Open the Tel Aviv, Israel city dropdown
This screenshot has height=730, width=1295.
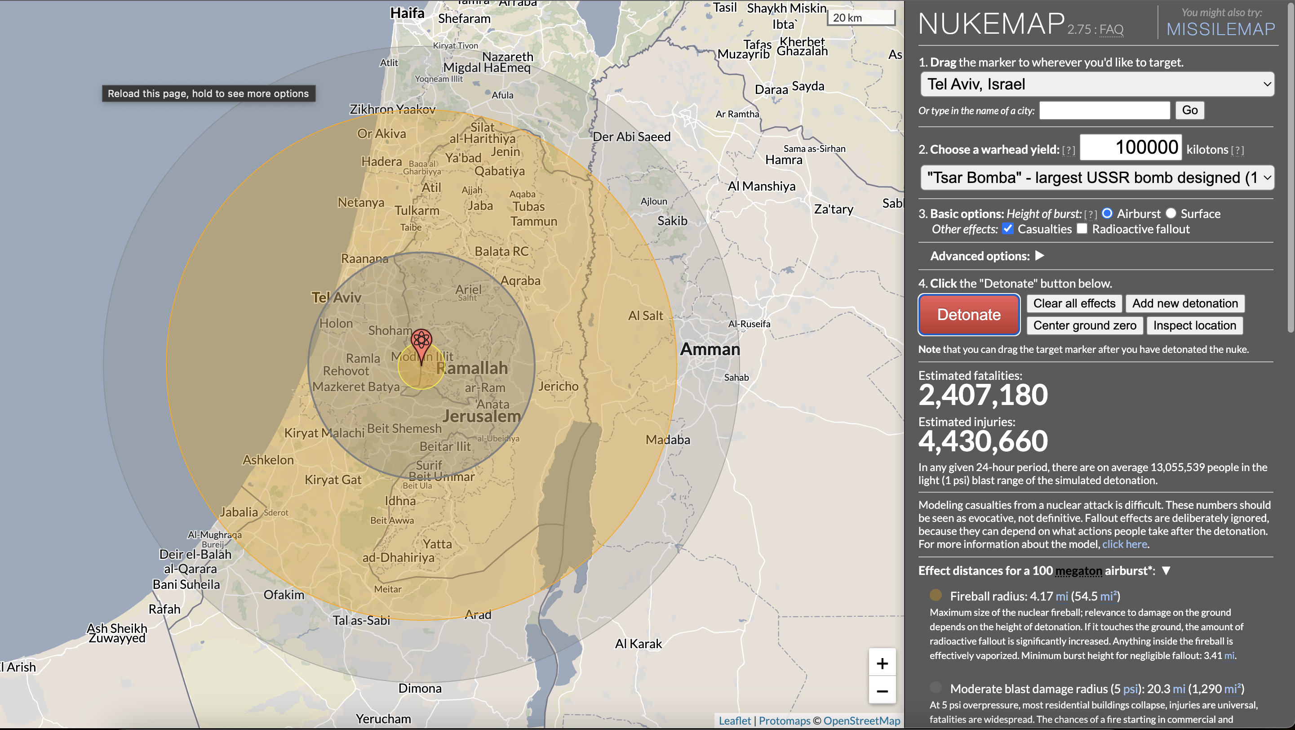[x=1097, y=84]
